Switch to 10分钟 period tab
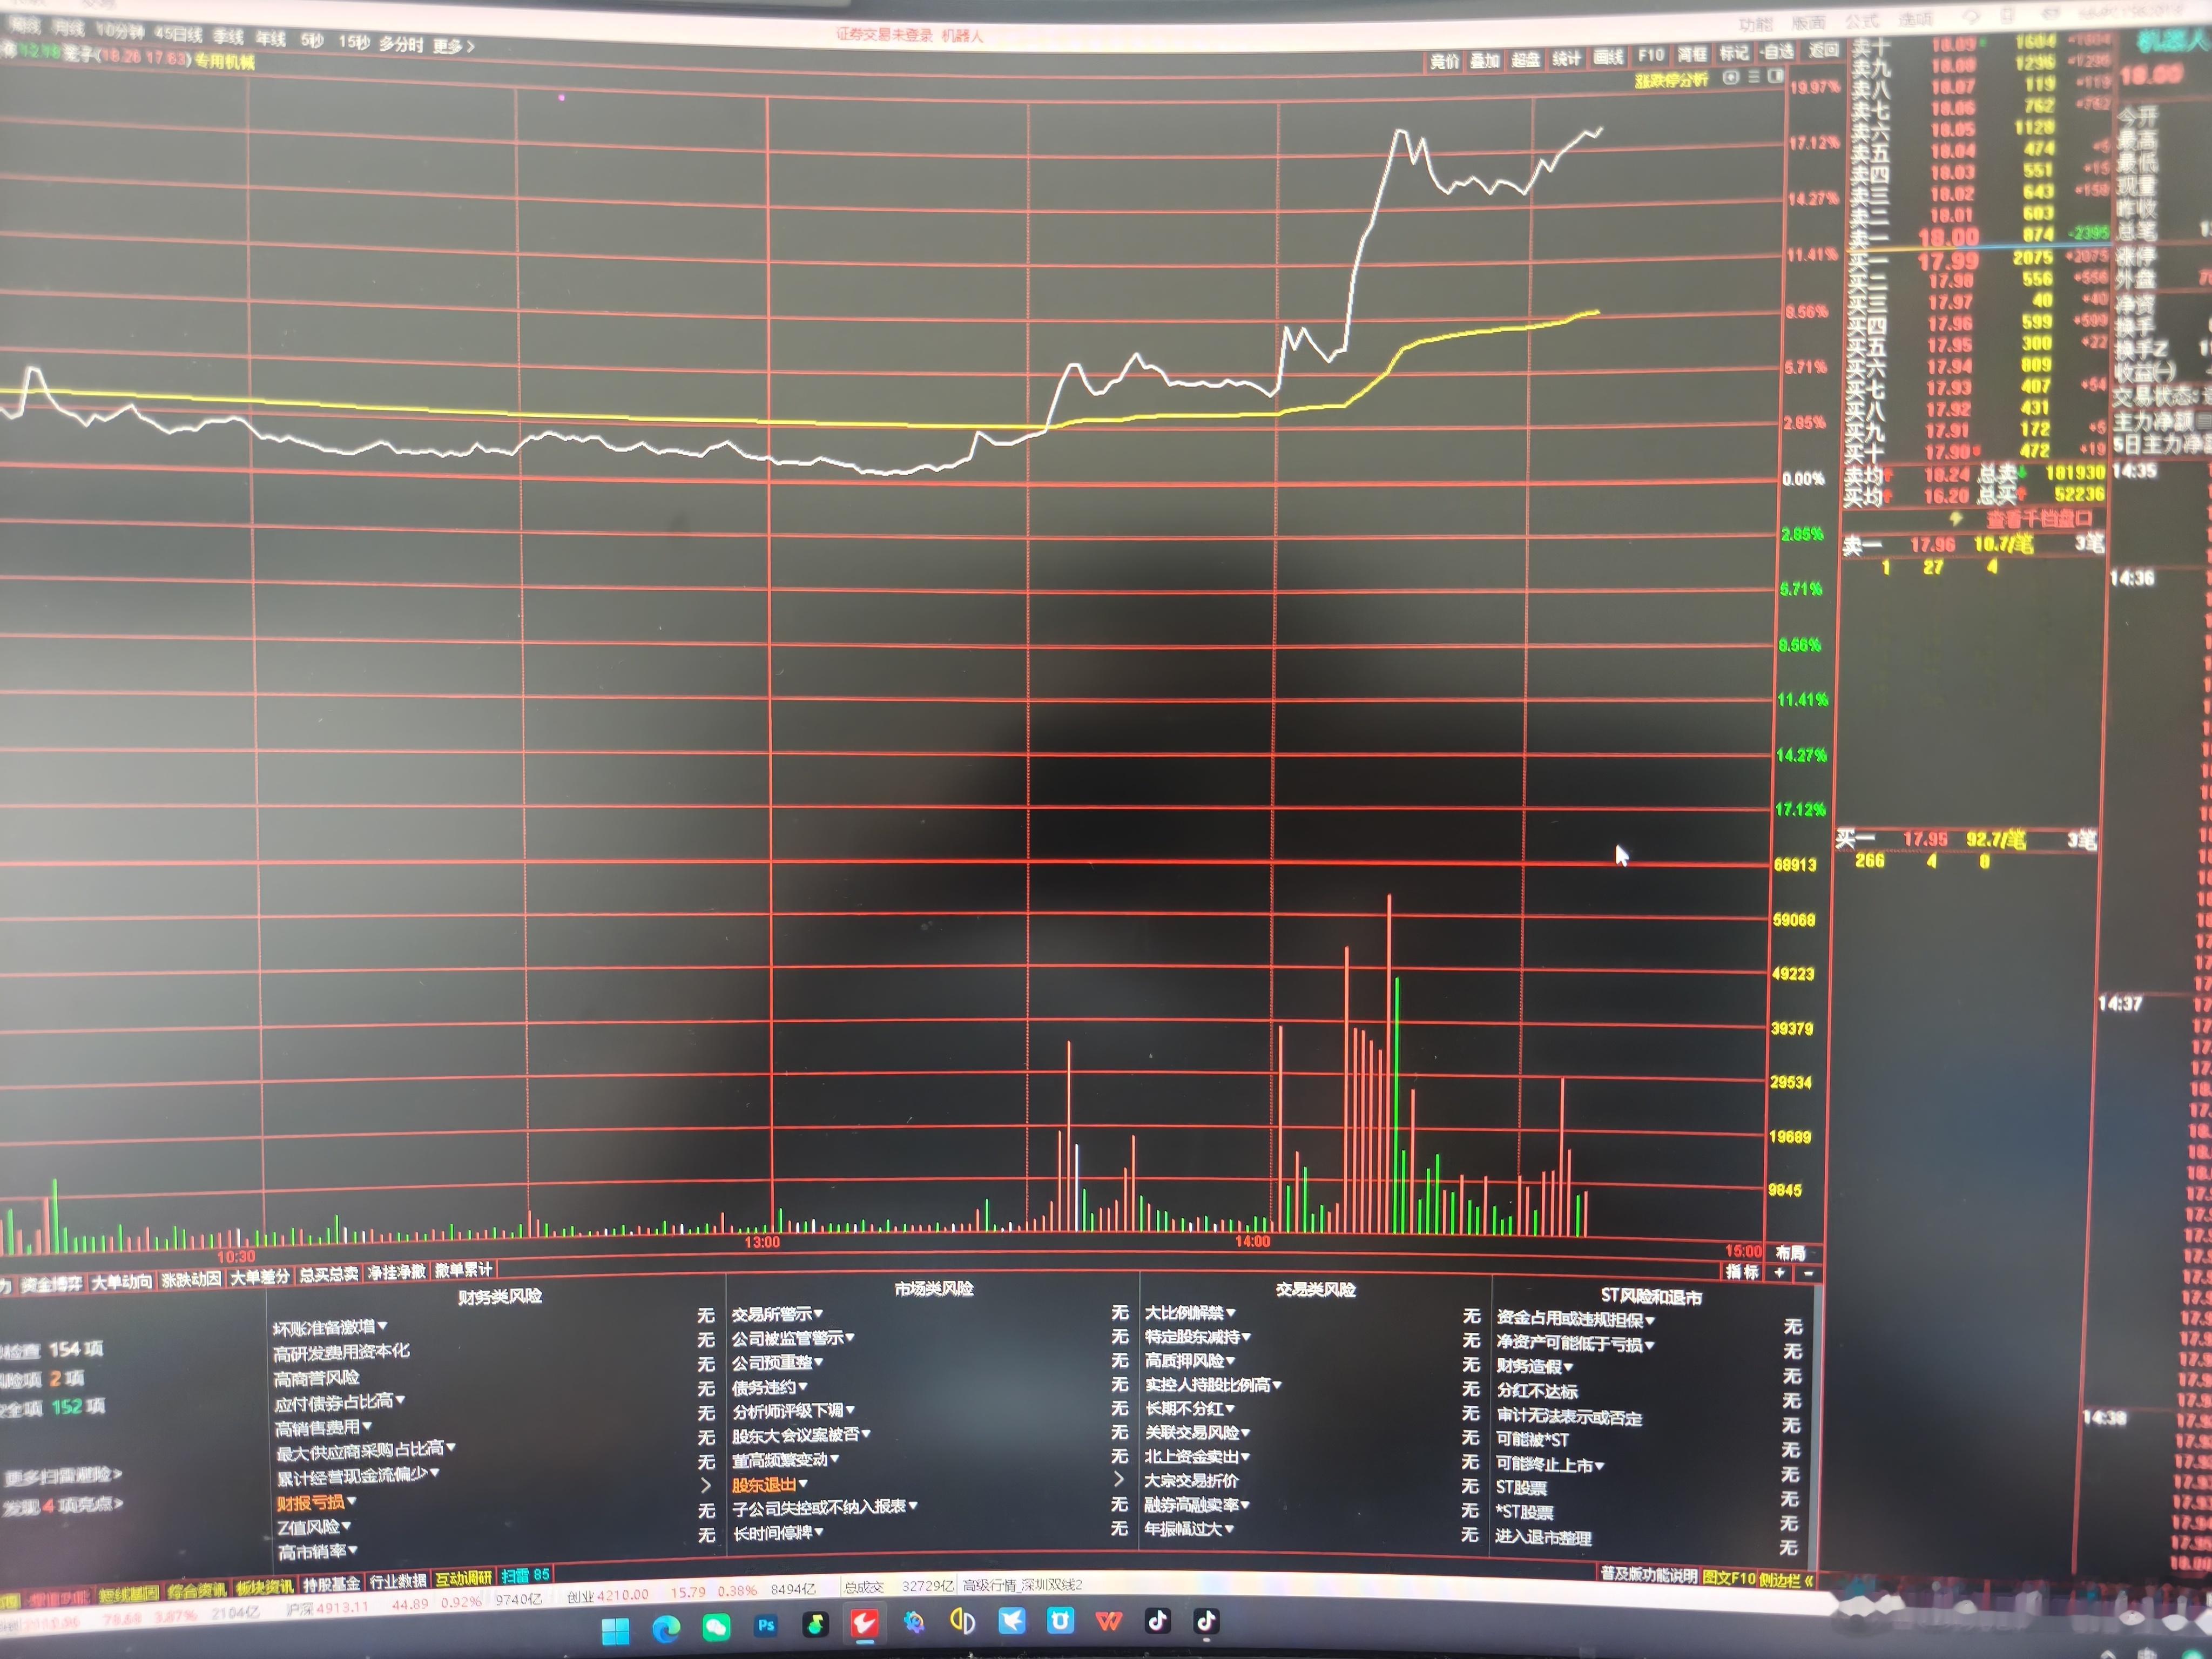Screen dimensions: 2212x1659 [x=120, y=30]
